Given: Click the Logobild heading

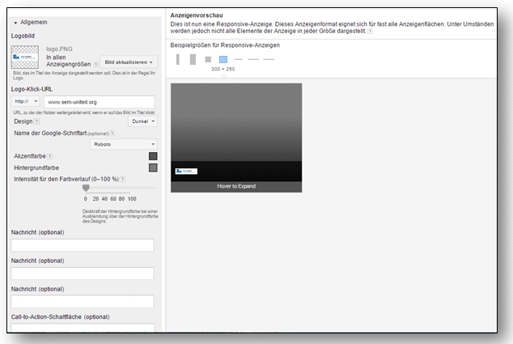Looking at the screenshot, I should click(23, 36).
